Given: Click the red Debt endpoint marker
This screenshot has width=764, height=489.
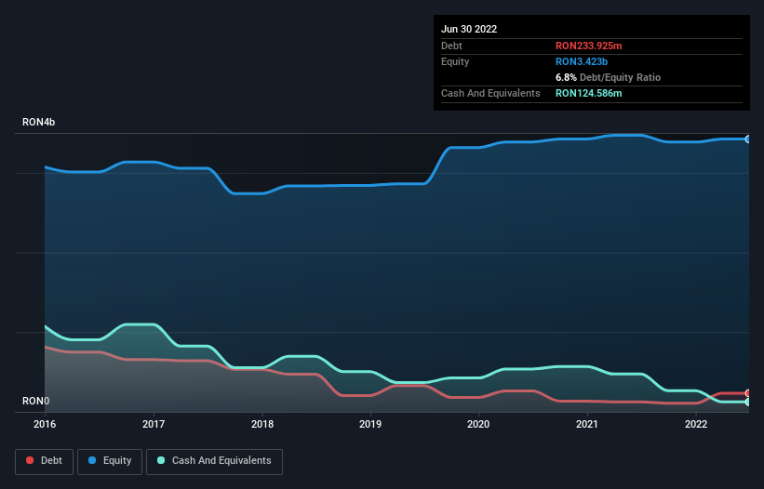Looking at the screenshot, I should tap(748, 393).
